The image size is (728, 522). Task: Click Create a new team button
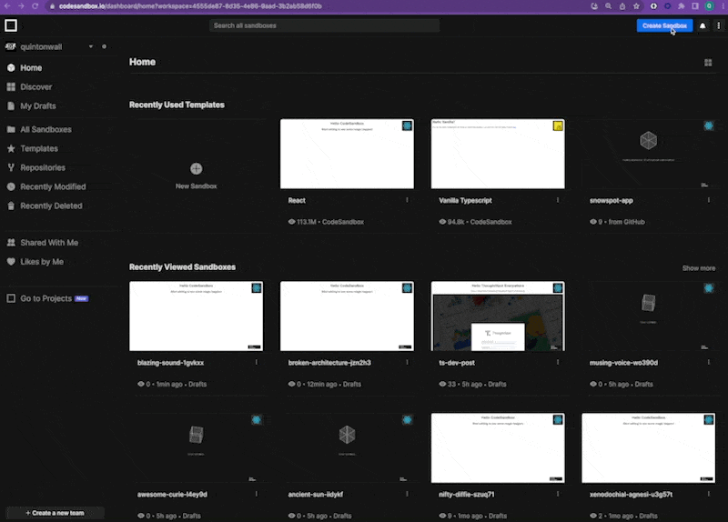point(56,513)
